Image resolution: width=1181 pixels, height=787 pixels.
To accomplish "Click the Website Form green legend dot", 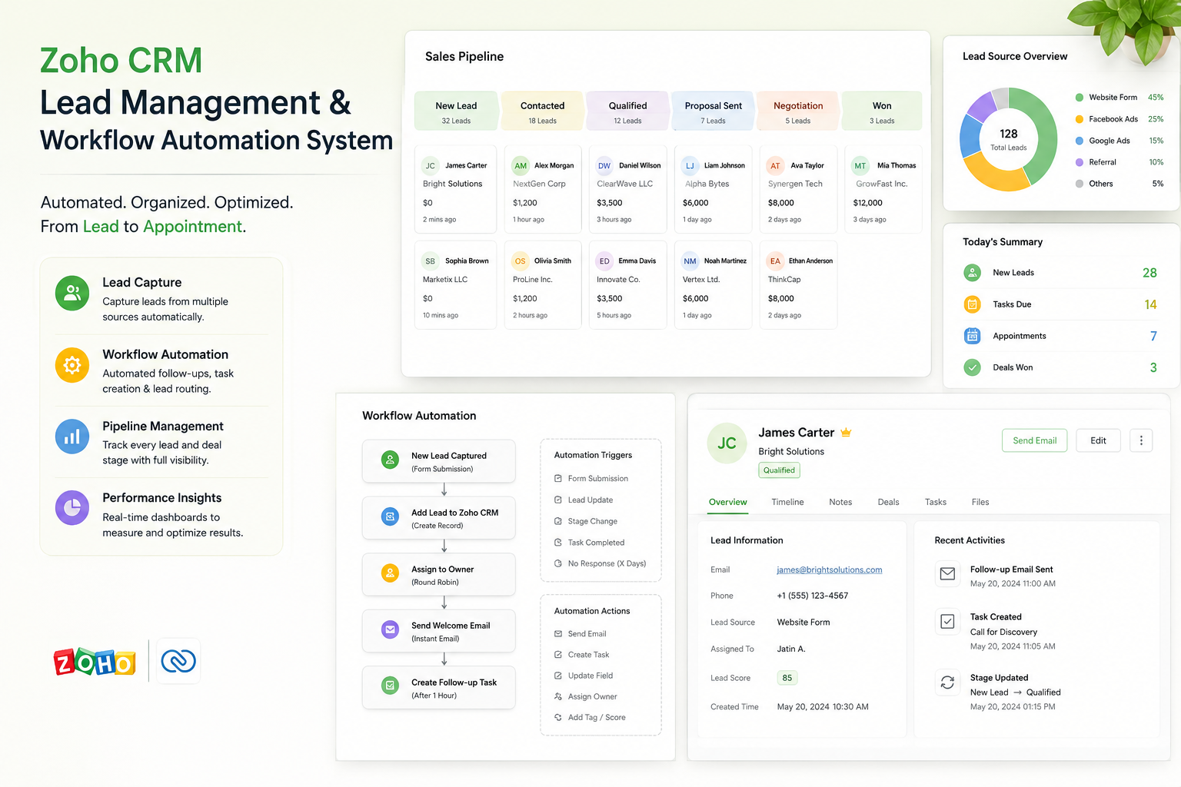I will (x=1080, y=98).
